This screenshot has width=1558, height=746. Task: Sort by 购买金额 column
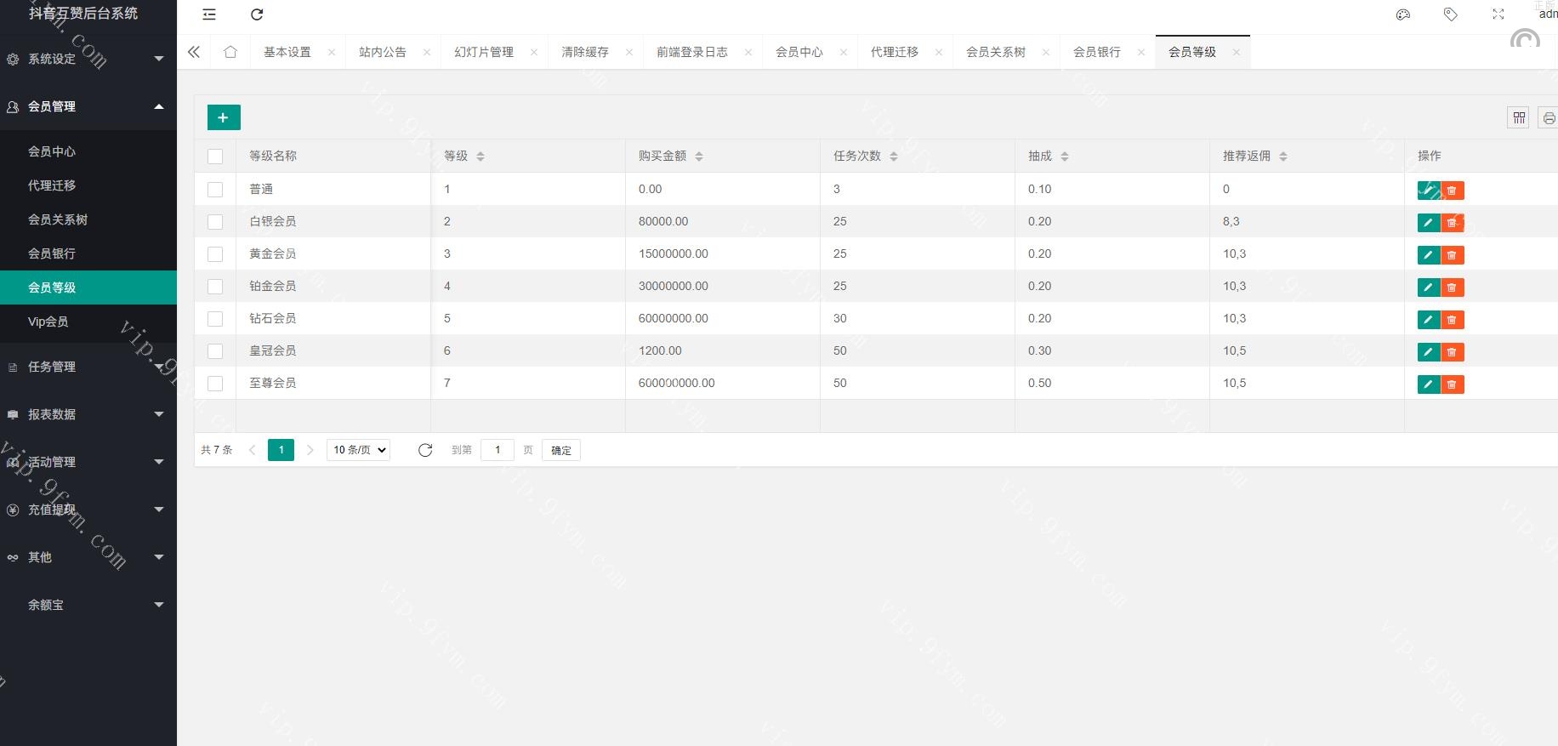(x=698, y=157)
